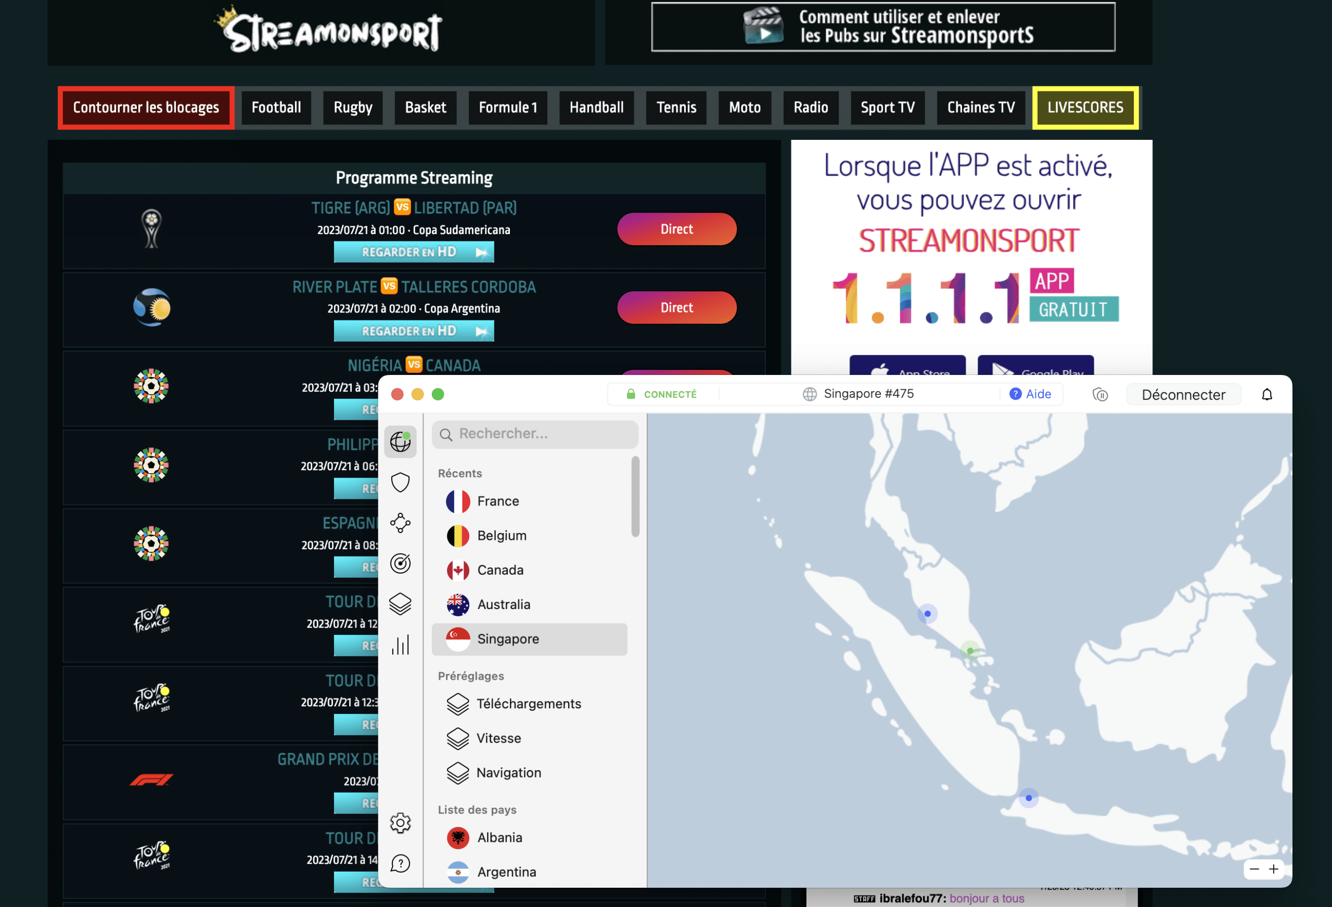Click the green Singapore server dot on map
Viewport: 1332px width, 907px height.
[970, 651]
